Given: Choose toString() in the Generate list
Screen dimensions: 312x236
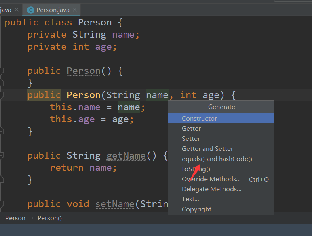Looking at the screenshot, I should click(196, 169).
